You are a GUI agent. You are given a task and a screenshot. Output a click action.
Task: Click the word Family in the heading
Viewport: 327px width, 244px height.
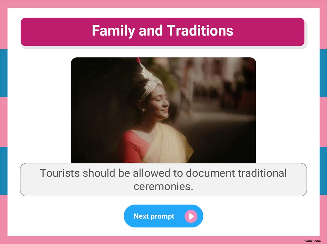[x=113, y=31]
